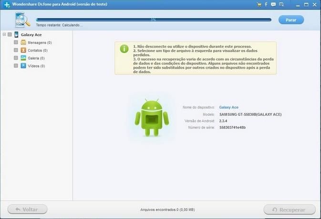321x219 pixels.
Task: Select Mensagens (0) in the tree
Action: pyautogui.click(x=40, y=42)
